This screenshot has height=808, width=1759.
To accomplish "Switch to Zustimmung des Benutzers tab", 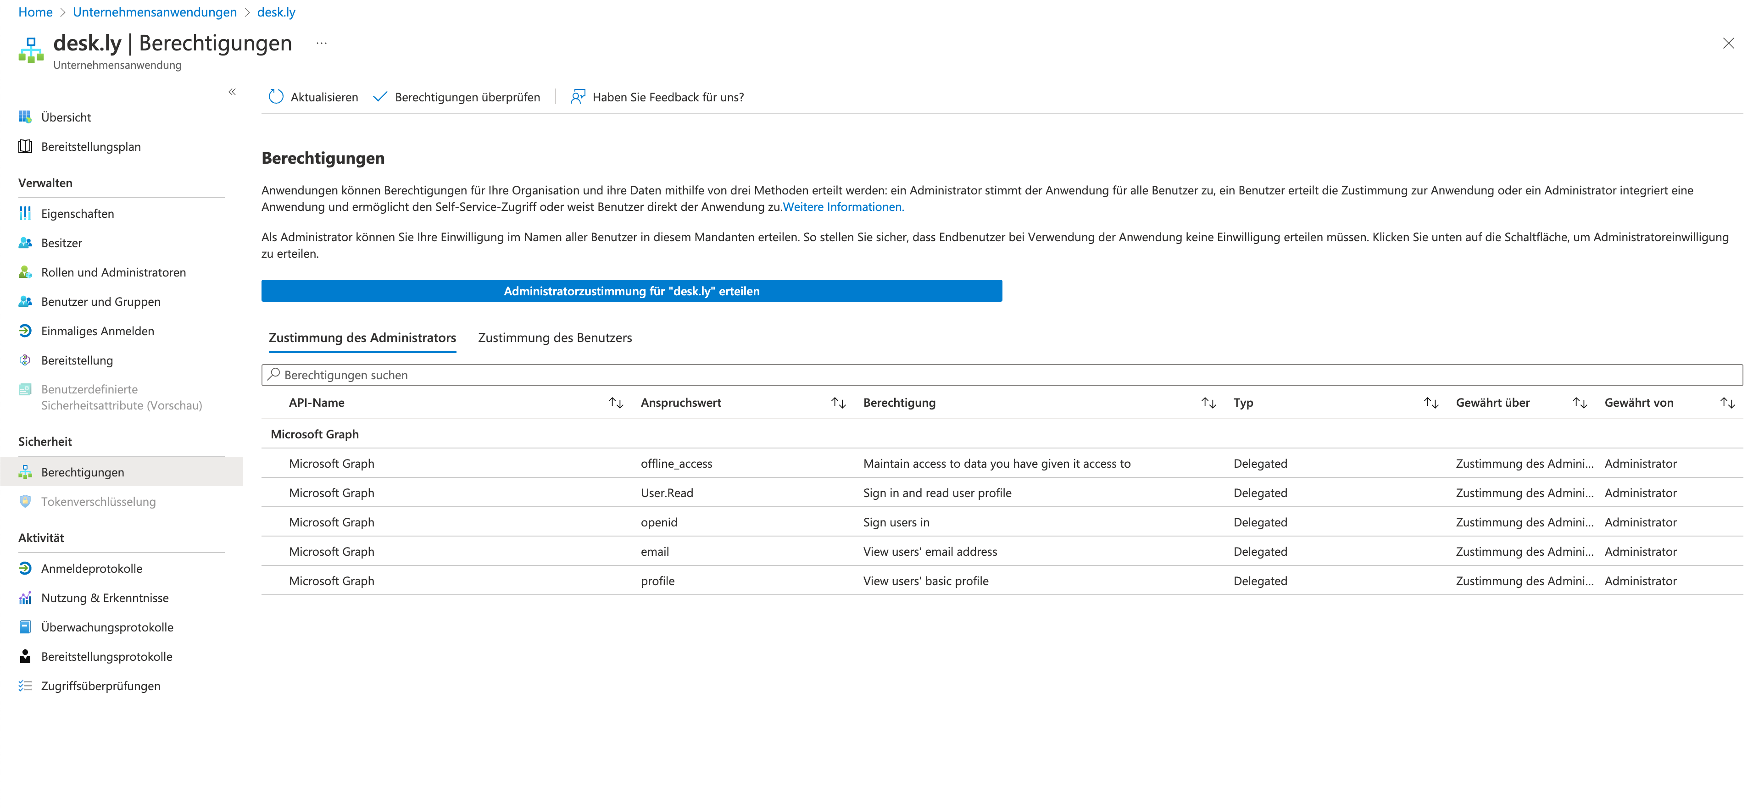I will tap(555, 337).
